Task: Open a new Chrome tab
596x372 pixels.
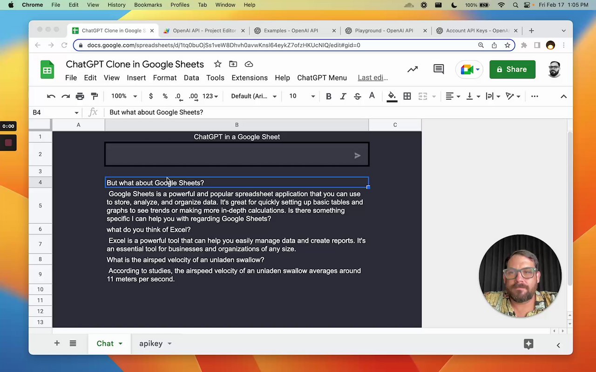Action: click(x=531, y=31)
